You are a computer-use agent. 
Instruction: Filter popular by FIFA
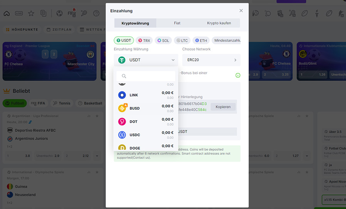[38, 103]
